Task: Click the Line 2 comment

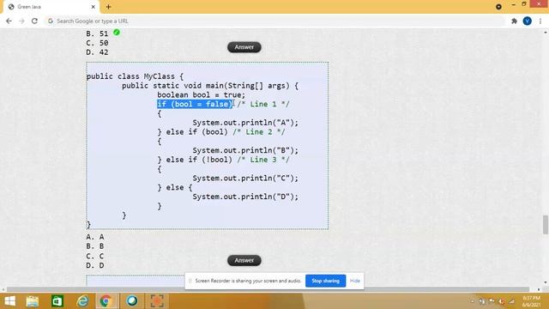Action: click(x=259, y=132)
